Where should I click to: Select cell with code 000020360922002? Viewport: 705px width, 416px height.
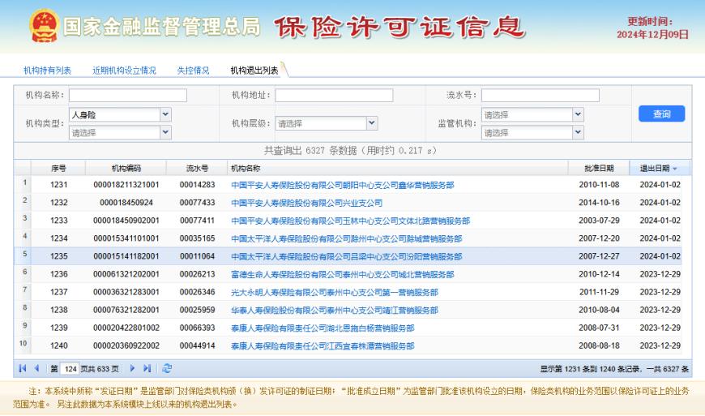coord(126,345)
